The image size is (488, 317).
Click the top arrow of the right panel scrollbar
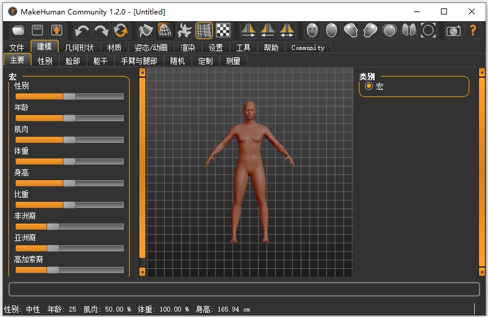point(482,72)
